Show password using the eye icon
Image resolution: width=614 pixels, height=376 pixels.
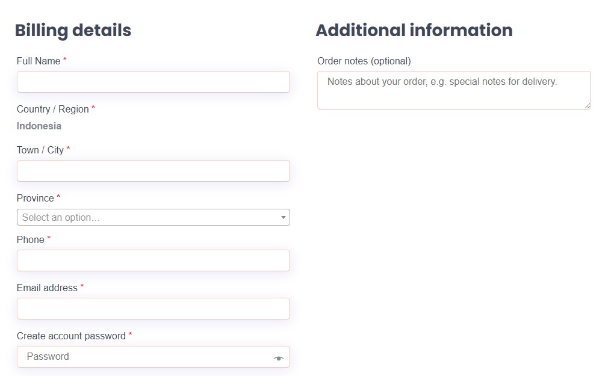(279, 358)
